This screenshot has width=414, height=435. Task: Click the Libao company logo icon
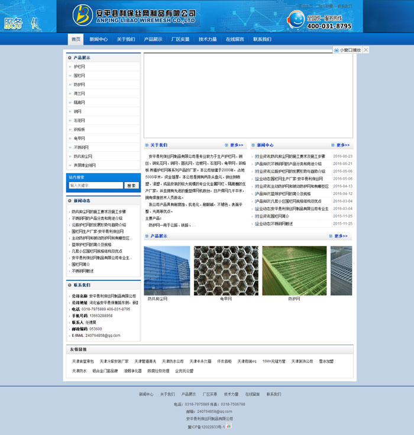[83, 15]
